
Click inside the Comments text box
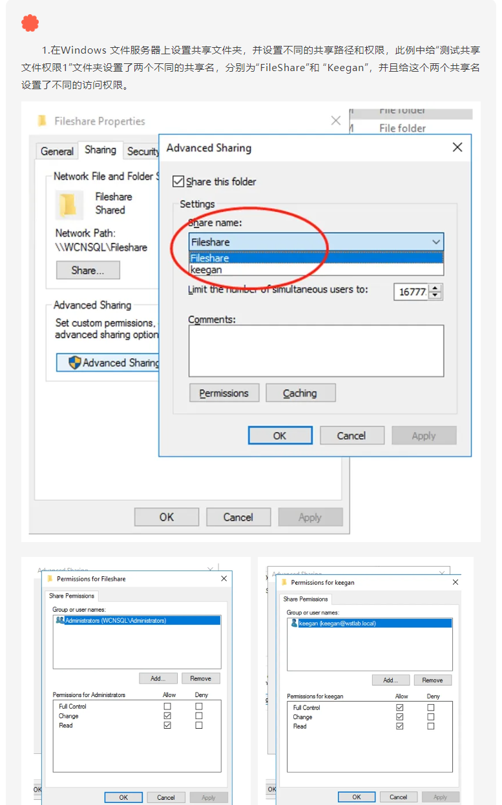tap(316, 350)
